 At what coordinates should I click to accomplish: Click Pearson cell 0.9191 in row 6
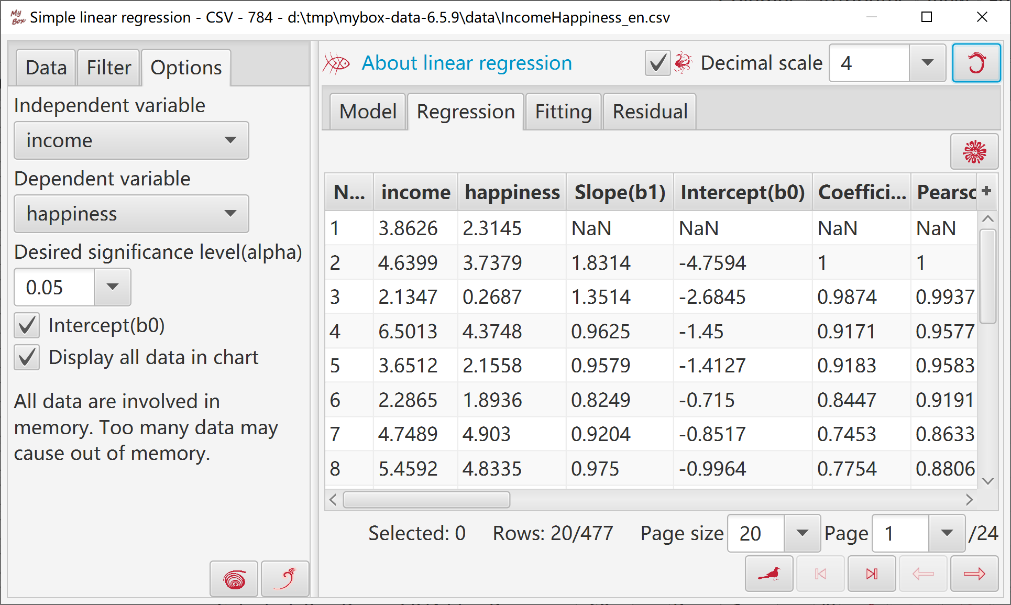pos(944,400)
